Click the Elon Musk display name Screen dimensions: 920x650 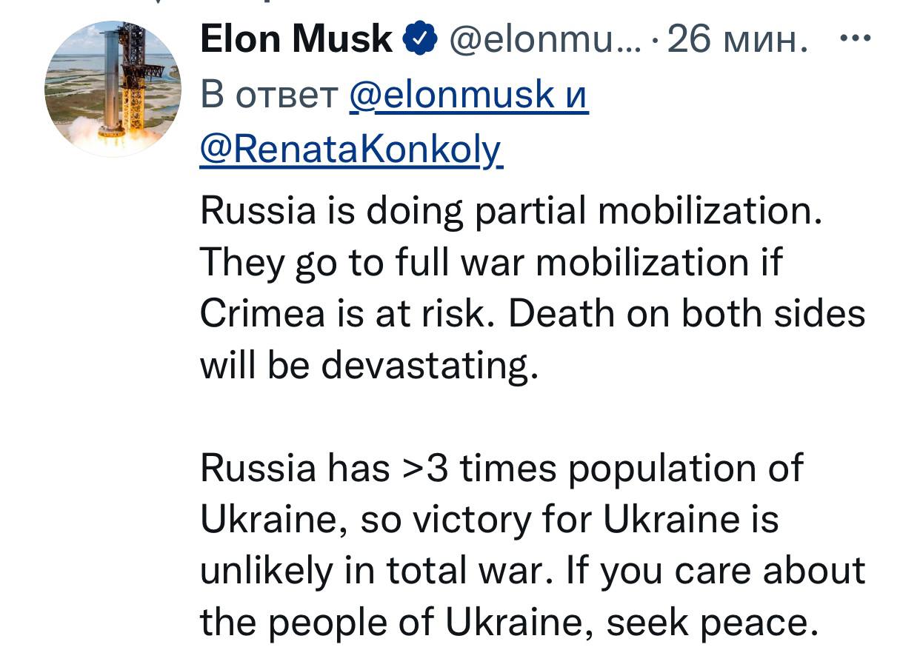pos(296,38)
